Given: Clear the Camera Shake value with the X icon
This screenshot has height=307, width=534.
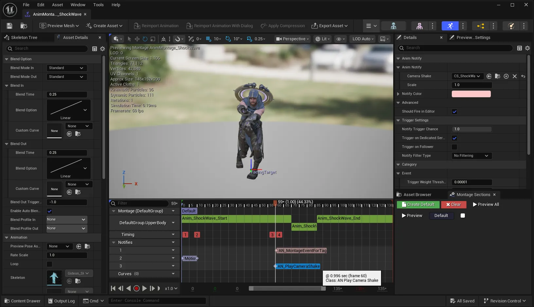Looking at the screenshot, I should point(514,76).
